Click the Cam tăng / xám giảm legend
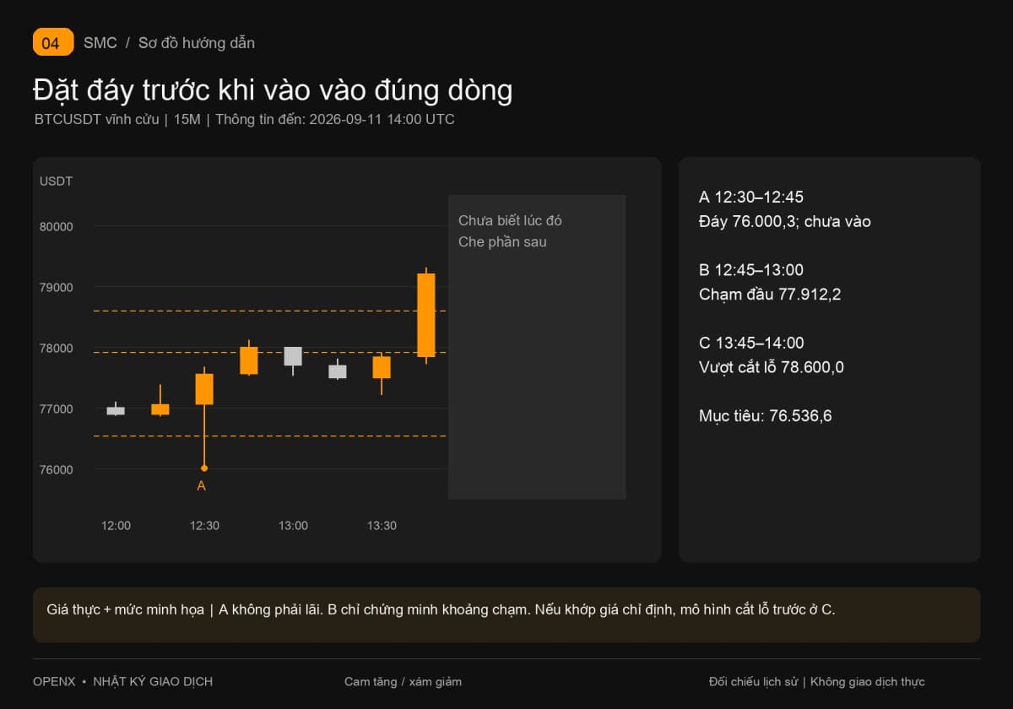1013x709 pixels. point(403,681)
